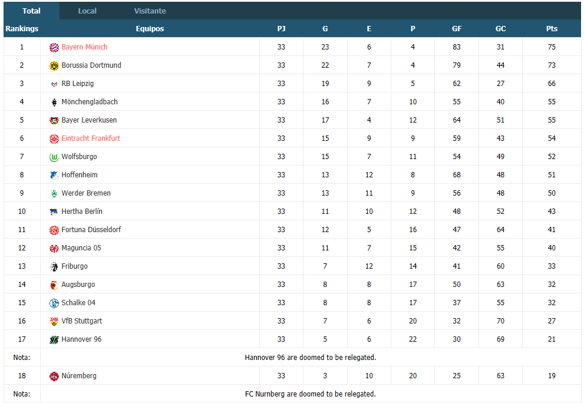The height and width of the screenshot is (403, 584).
Task: Click the Hannover 96 logo icon
Action: [54, 339]
